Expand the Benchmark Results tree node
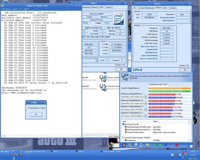 (x=123, y=124)
